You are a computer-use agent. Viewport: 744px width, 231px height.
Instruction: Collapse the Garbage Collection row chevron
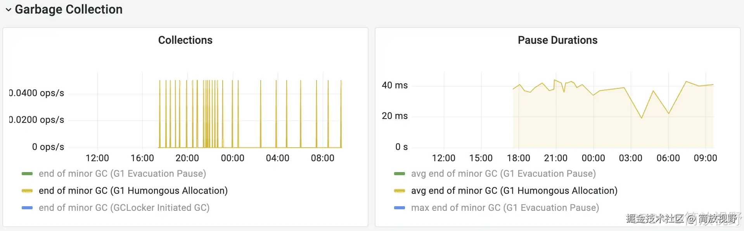click(x=8, y=10)
